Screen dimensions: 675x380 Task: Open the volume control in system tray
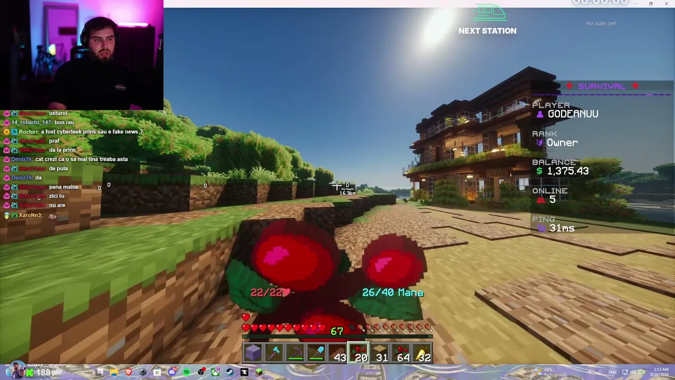[x=633, y=373]
